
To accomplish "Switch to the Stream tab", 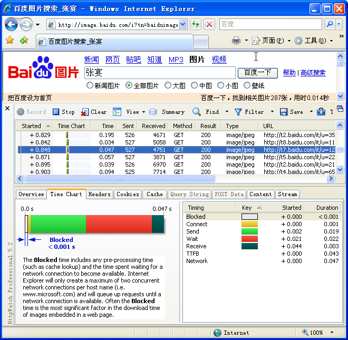I will [x=287, y=195].
